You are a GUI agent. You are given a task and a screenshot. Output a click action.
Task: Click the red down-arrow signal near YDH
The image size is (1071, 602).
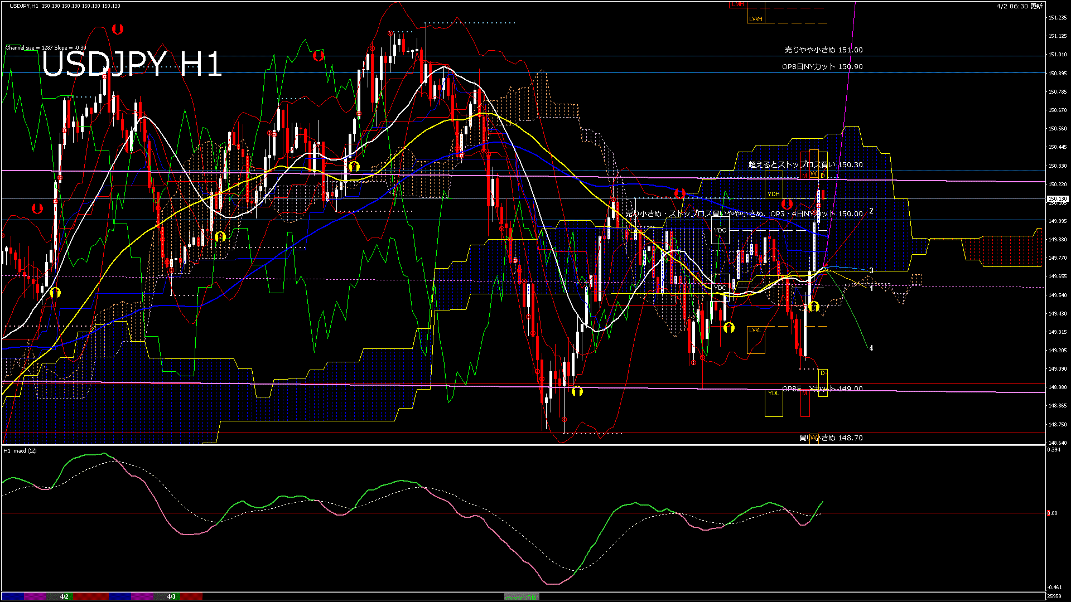click(787, 204)
